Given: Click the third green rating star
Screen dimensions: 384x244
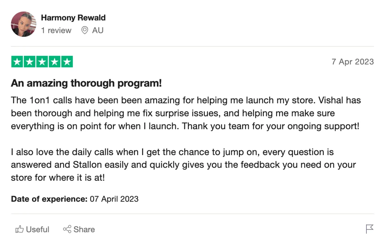Looking at the screenshot, I should 42,62.
